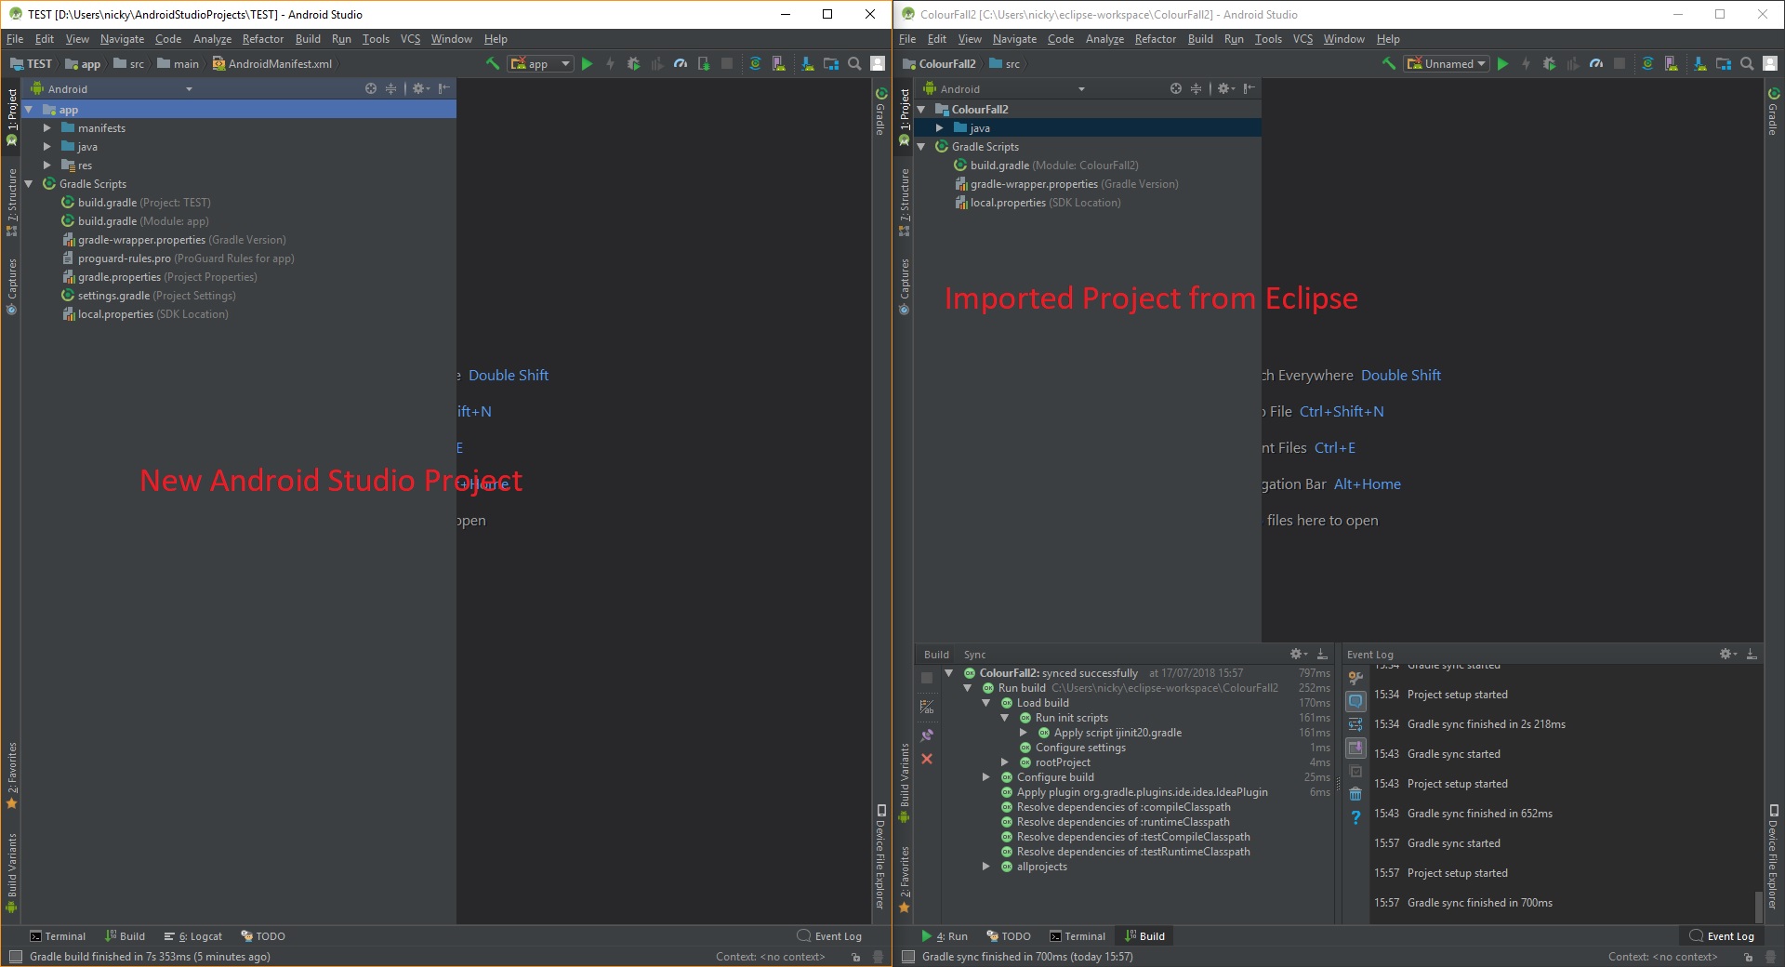The width and height of the screenshot is (1785, 967).
Task: Open Device File Explorer in ColourFall2 window
Action: (1773, 856)
